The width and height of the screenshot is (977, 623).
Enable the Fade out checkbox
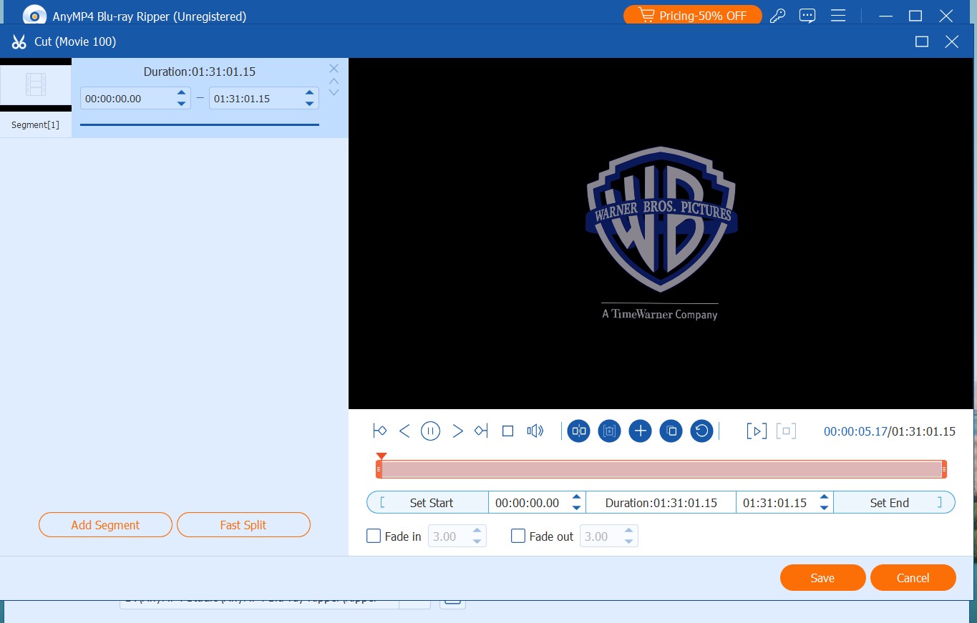point(518,536)
